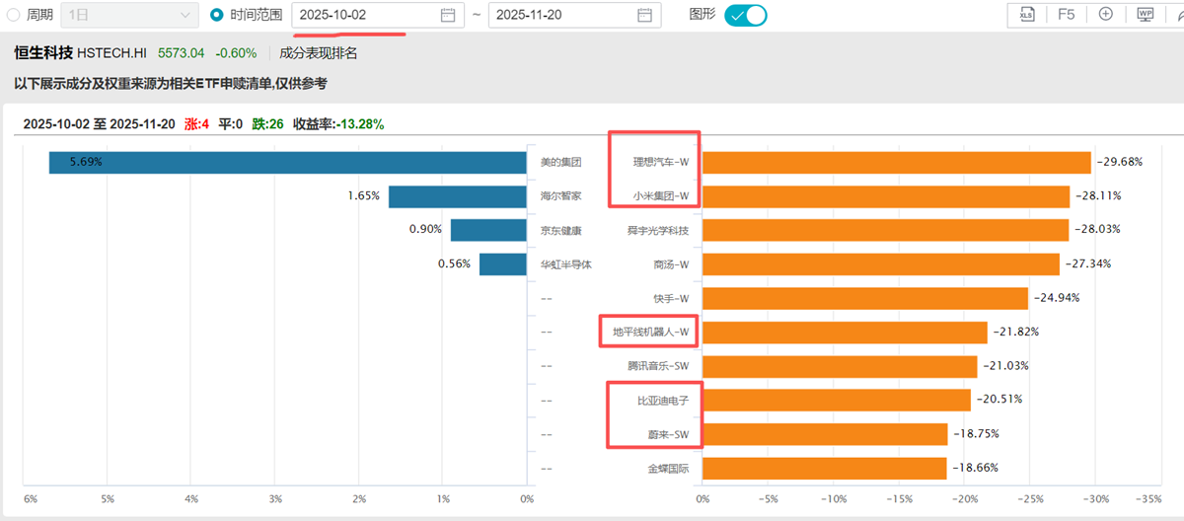Open the 1日 period dropdown
The height and width of the screenshot is (521, 1184).
(128, 15)
